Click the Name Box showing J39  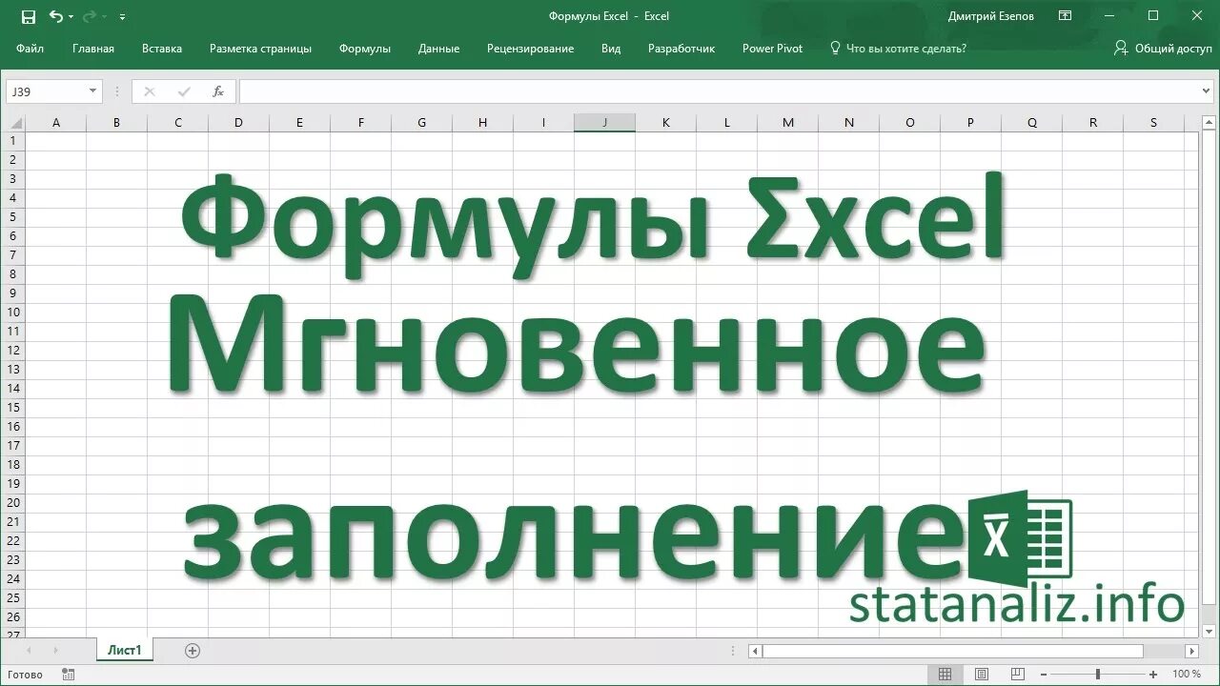pyautogui.click(x=46, y=91)
